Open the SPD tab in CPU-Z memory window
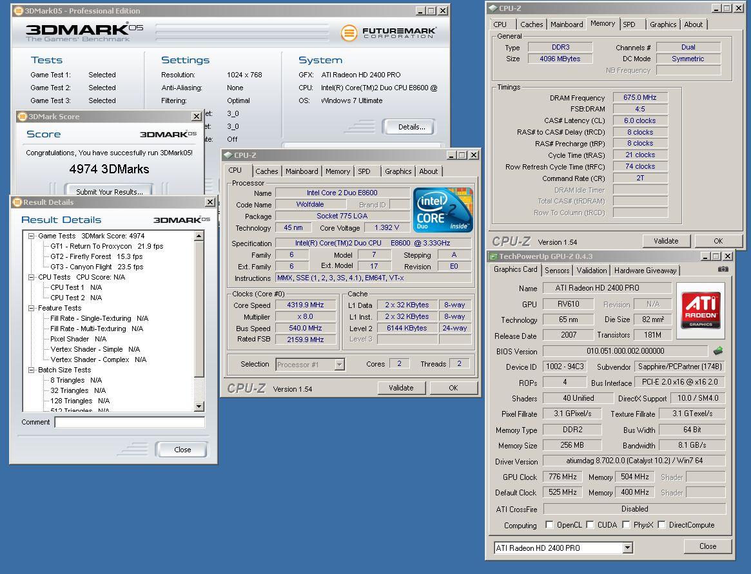The image size is (751, 574). (629, 24)
